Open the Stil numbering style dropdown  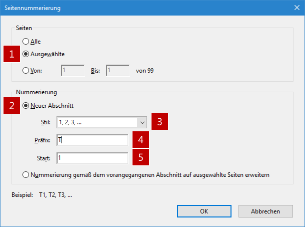[101, 122]
